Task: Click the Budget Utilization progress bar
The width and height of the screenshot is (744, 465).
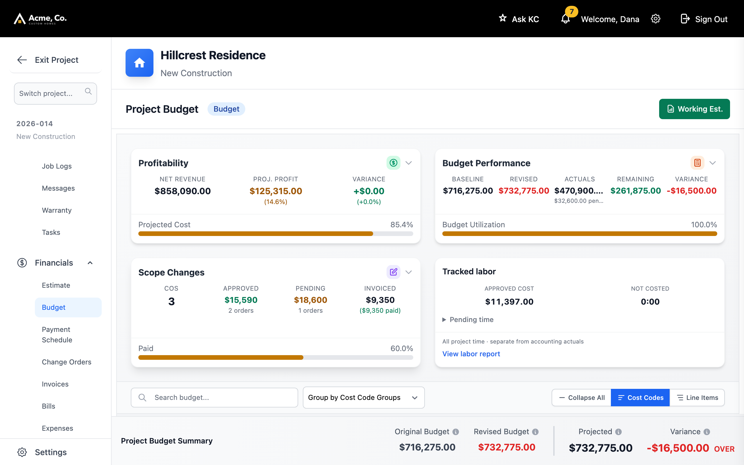Action: pyautogui.click(x=580, y=234)
